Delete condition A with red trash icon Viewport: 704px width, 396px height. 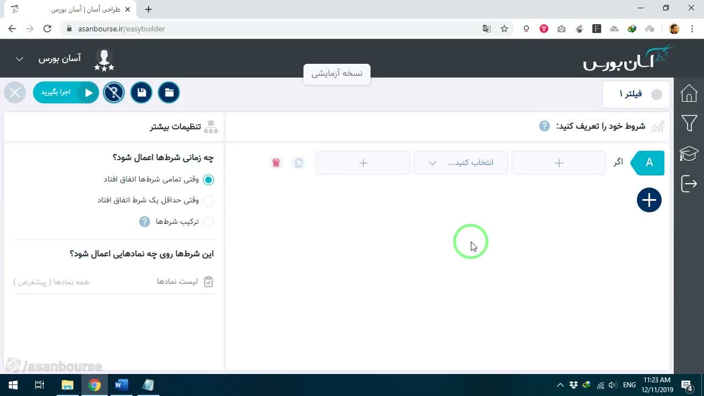276,163
